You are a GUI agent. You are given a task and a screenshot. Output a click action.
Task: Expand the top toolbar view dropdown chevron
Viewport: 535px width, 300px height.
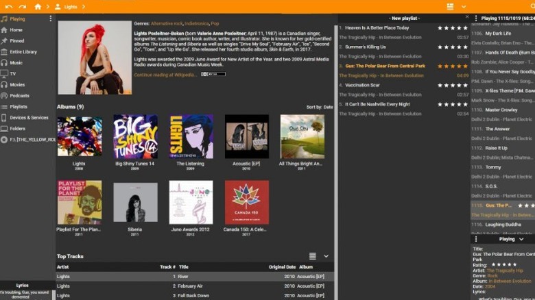(464, 6)
